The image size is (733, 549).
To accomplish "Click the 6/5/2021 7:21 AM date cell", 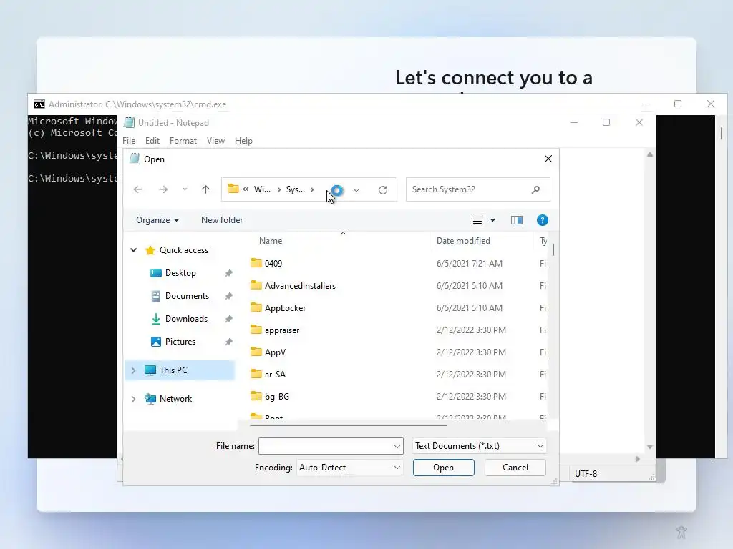I will 470,263.
